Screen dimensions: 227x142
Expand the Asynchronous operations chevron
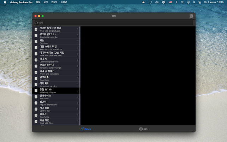[x=78, y=48]
